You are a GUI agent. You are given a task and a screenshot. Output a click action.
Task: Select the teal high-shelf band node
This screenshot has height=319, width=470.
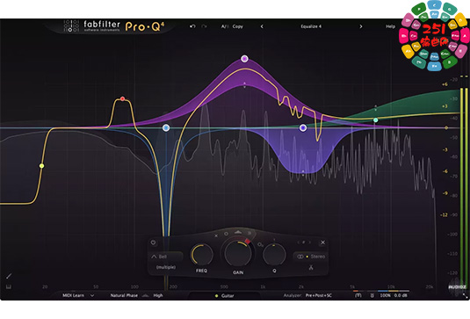coord(376,120)
